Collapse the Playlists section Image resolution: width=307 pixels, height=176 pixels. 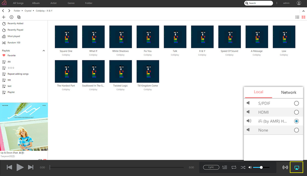[44, 50]
